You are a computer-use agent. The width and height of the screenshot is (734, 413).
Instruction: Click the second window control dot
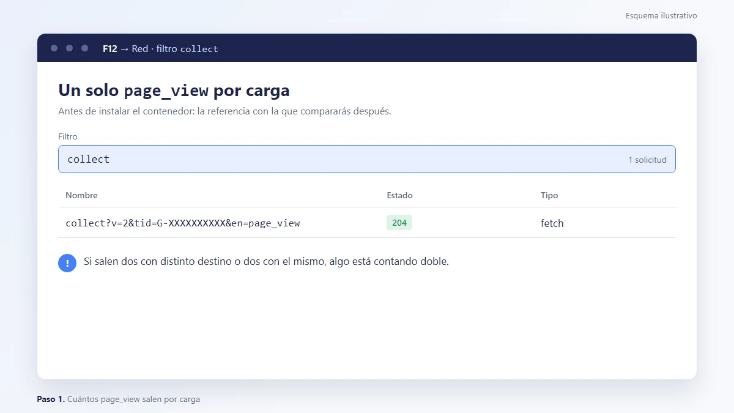pos(69,48)
